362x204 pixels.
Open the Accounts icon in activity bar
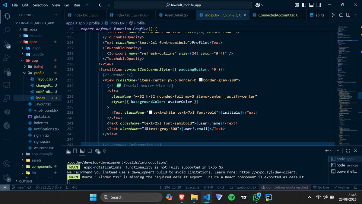(7, 164)
